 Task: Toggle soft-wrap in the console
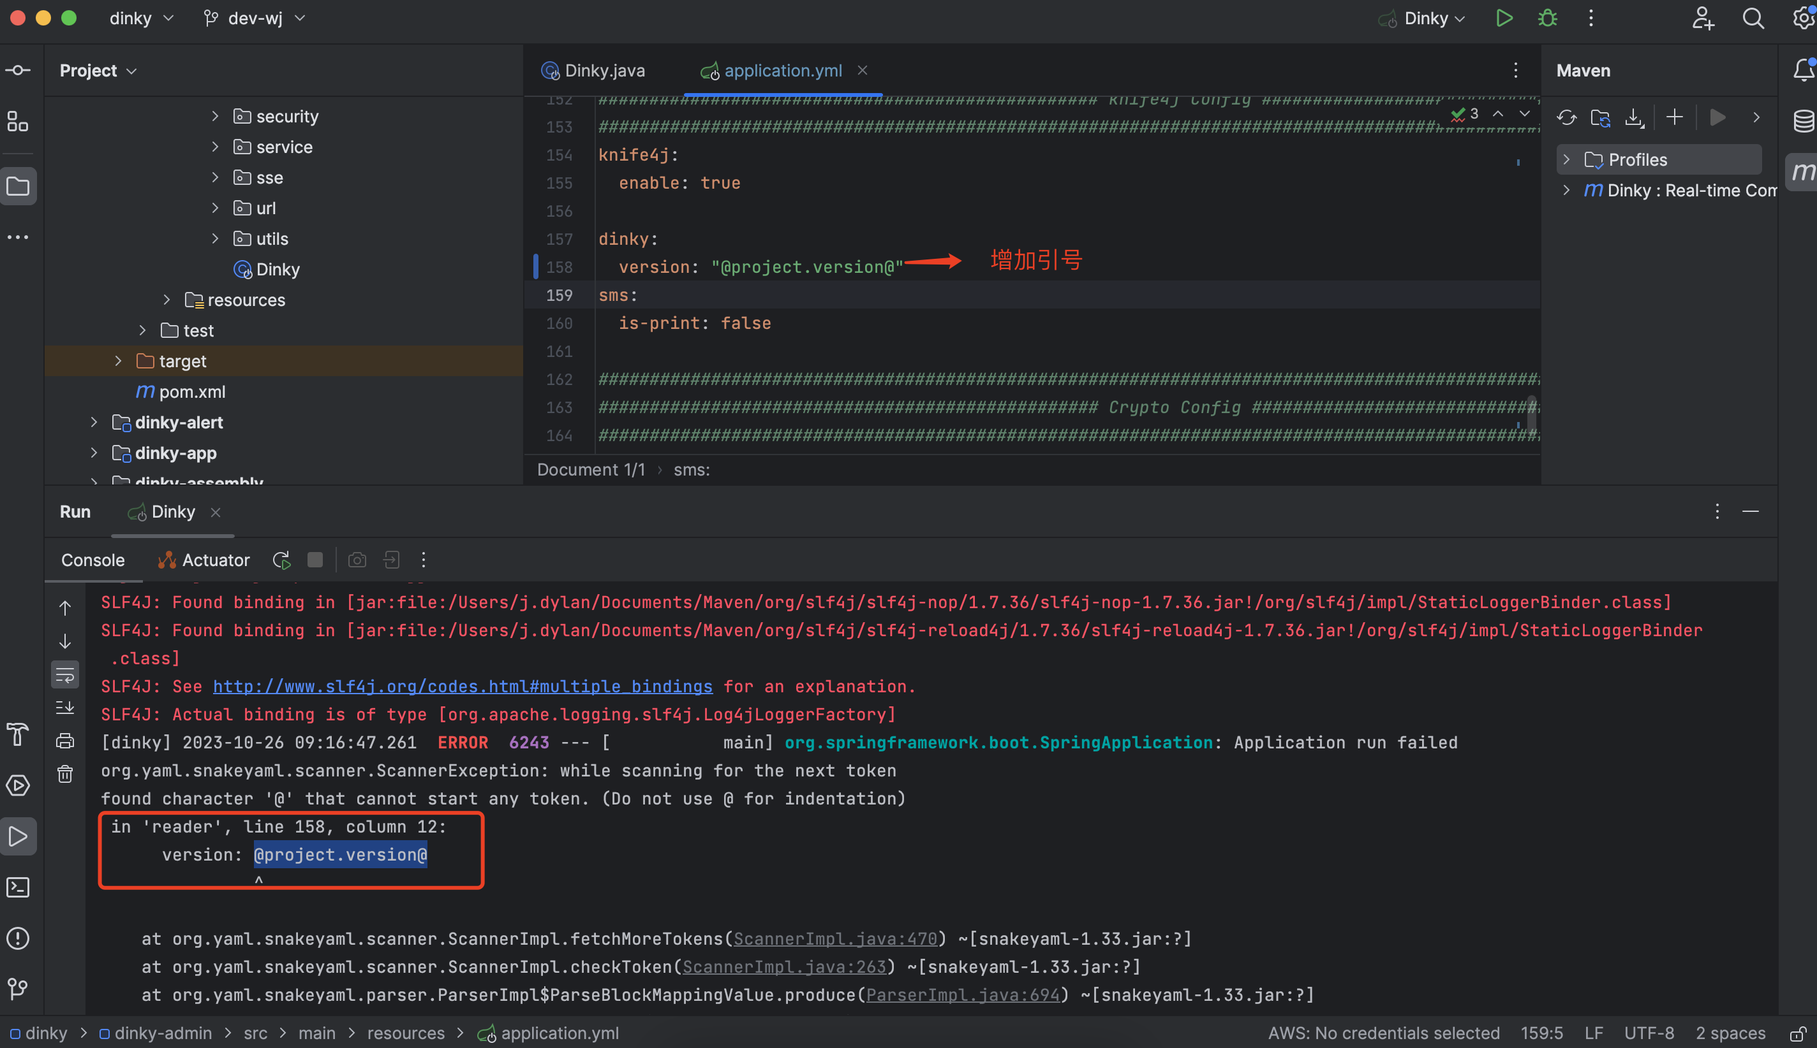click(x=65, y=674)
